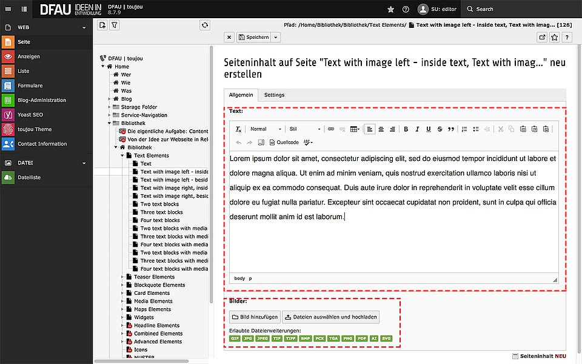Screen dimensions: 582x364
Task: Close the editing form with X
Action: click(x=229, y=37)
